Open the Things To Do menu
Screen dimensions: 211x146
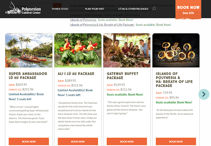[x=60, y=9]
